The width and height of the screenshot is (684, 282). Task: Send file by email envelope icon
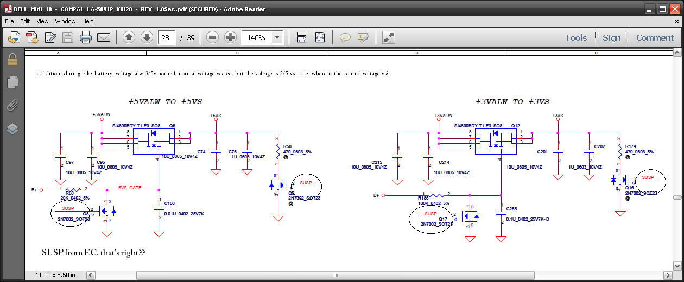[104, 37]
